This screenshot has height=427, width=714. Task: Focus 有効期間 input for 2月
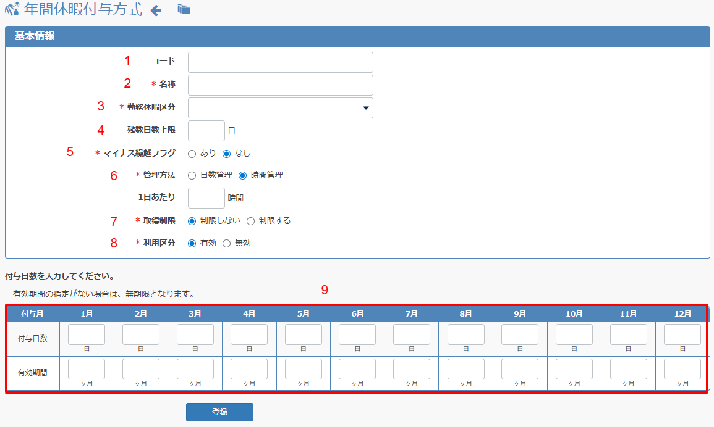coord(141,369)
